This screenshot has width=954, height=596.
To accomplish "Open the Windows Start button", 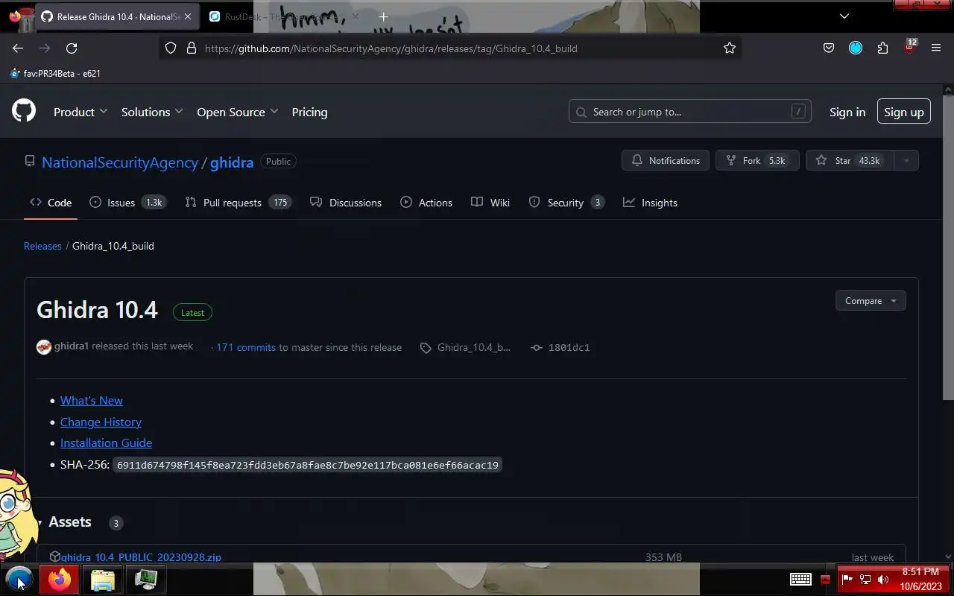I will click(19, 579).
